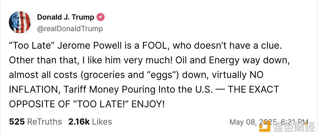Click the 525 ReTruths count
This screenshot has width=318, height=135.
click(x=17, y=122)
